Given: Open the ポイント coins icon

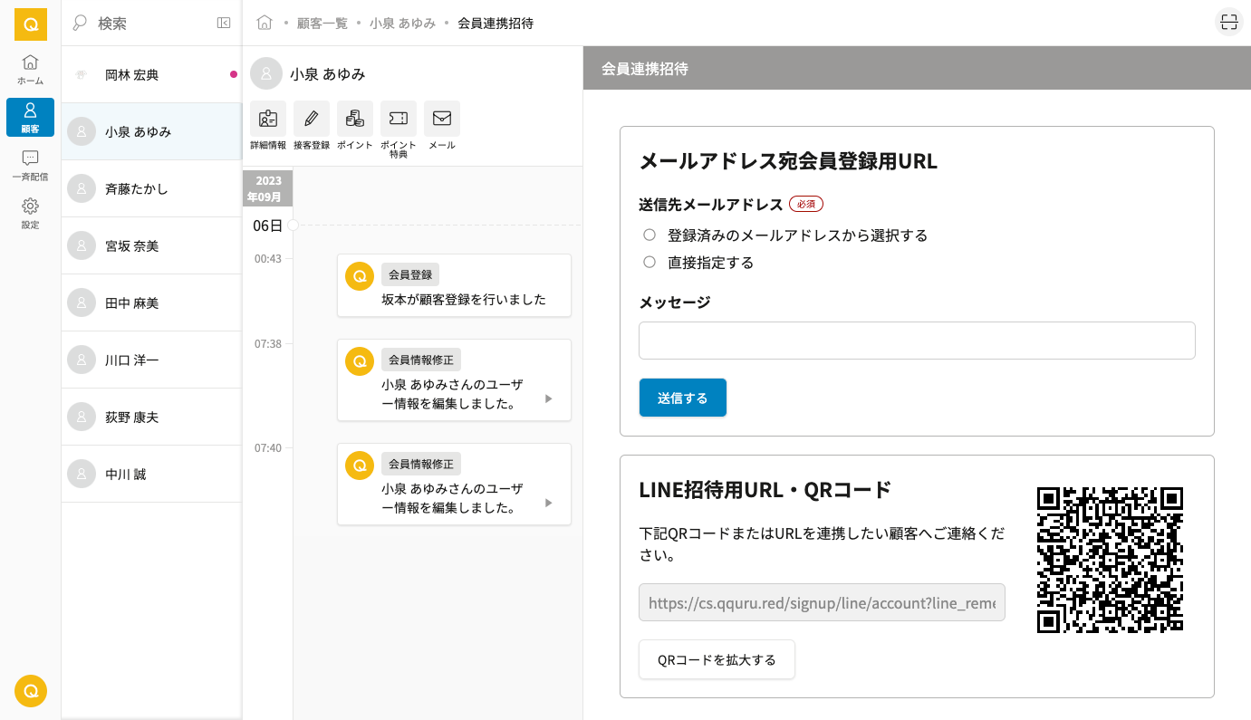Looking at the screenshot, I should tap(355, 119).
